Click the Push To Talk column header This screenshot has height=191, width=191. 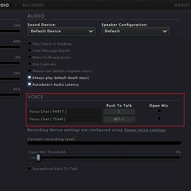pos(119,106)
